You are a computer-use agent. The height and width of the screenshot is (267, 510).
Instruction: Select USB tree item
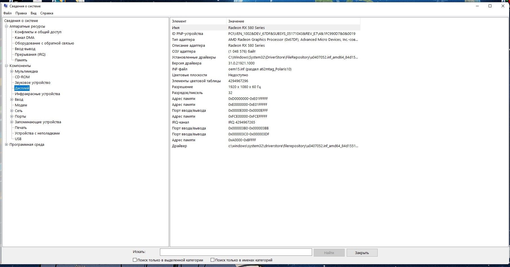(18, 139)
